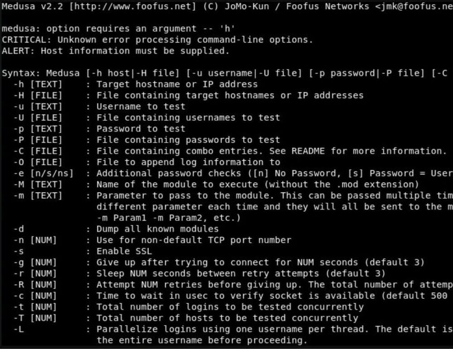Click the '-H [FILE]' option flag
This screenshot has height=349, width=453.
coord(38,95)
